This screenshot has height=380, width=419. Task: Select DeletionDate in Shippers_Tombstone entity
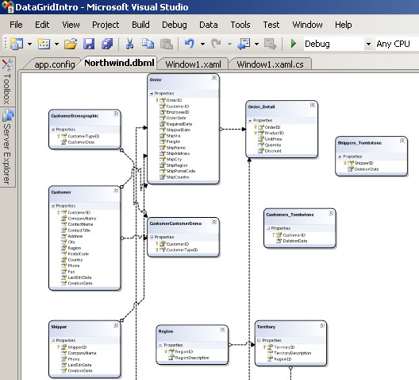(367, 169)
